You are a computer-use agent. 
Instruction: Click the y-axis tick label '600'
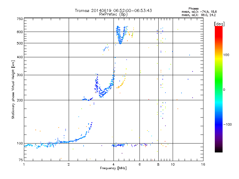[x=20, y=32]
